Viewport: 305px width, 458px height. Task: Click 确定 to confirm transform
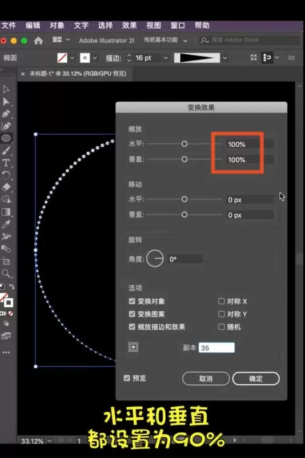pyautogui.click(x=256, y=379)
